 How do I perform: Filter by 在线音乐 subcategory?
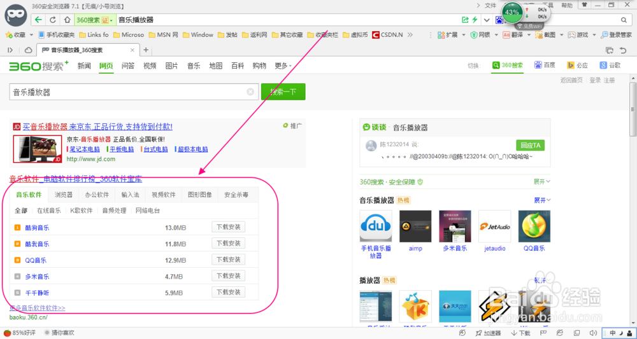pyautogui.click(x=49, y=211)
